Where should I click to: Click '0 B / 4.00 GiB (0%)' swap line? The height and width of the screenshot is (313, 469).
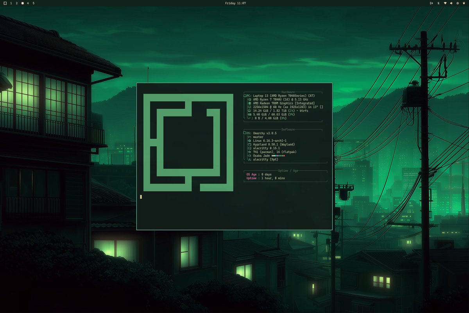tap(270, 118)
